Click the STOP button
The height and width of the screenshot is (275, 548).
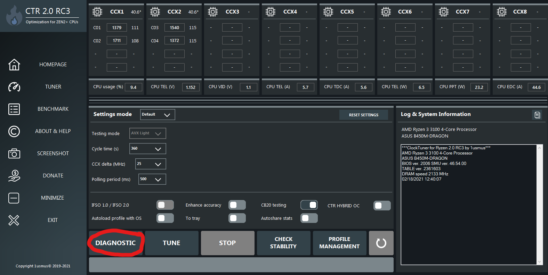(228, 243)
